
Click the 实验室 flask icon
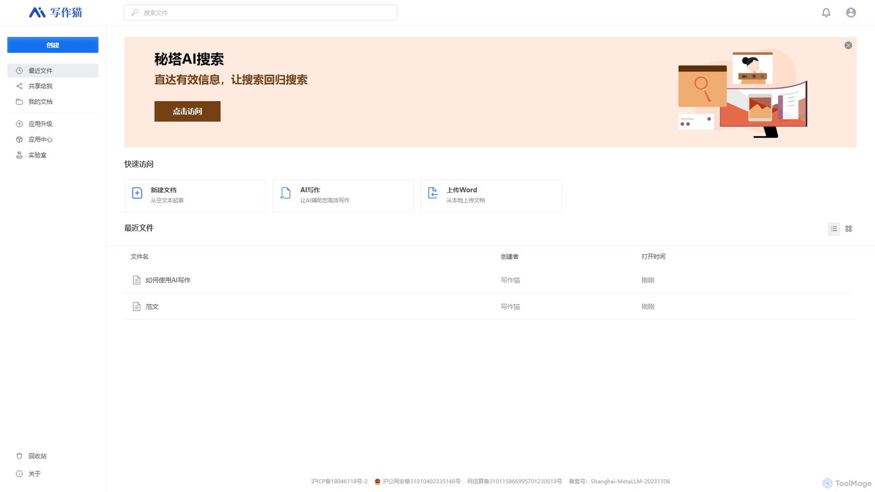19,155
